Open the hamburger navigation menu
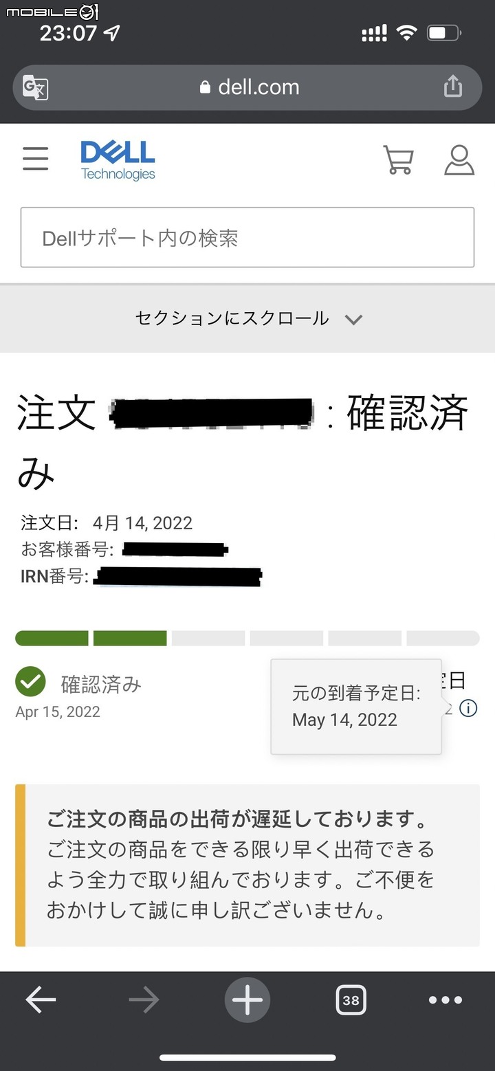This screenshot has width=495, height=1071. [35, 158]
